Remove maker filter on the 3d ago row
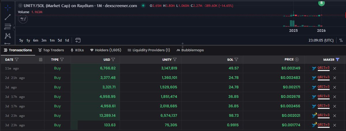The width and height of the screenshot is (346, 131). point(335,87)
